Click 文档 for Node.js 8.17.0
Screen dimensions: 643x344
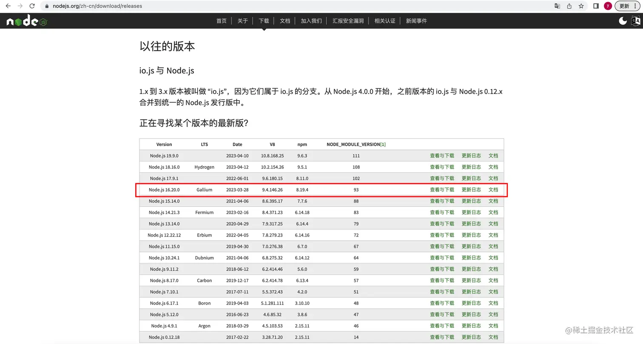click(493, 280)
